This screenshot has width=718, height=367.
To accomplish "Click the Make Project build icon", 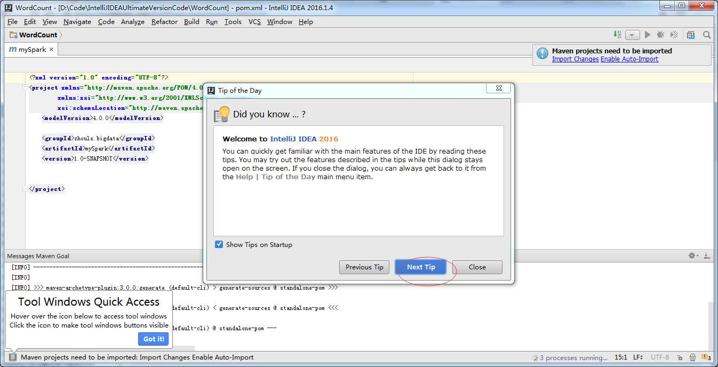I will [617, 35].
